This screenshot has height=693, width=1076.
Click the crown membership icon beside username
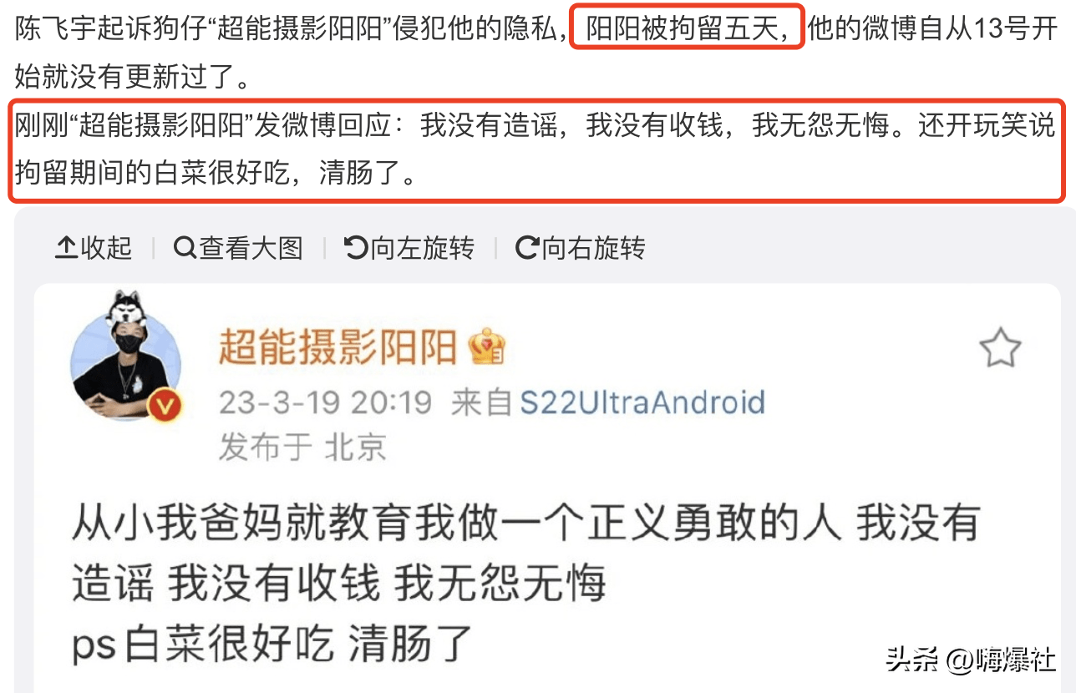487,346
